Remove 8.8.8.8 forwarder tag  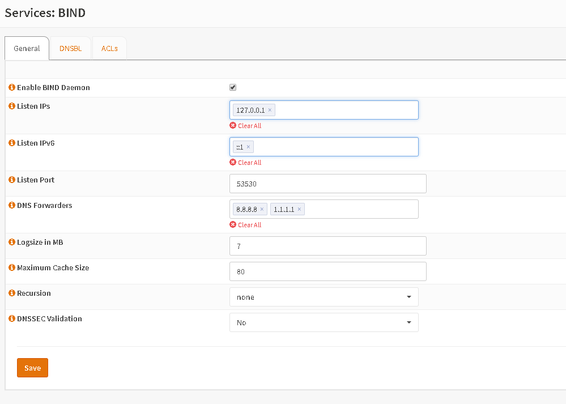point(262,209)
